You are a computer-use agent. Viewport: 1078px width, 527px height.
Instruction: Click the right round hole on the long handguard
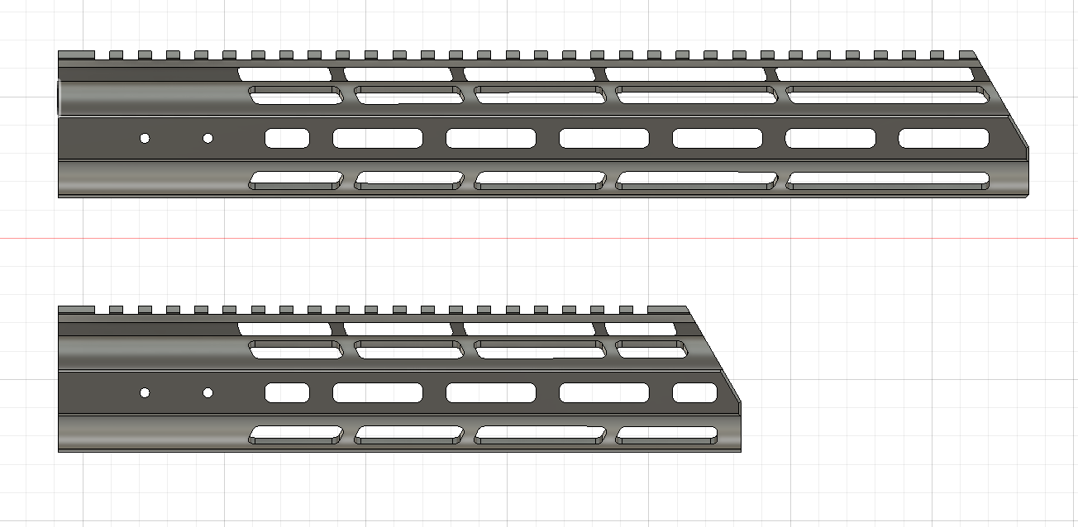pos(207,138)
